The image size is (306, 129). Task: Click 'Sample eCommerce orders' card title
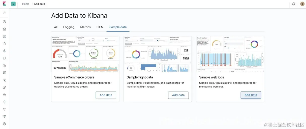click(x=74, y=77)
